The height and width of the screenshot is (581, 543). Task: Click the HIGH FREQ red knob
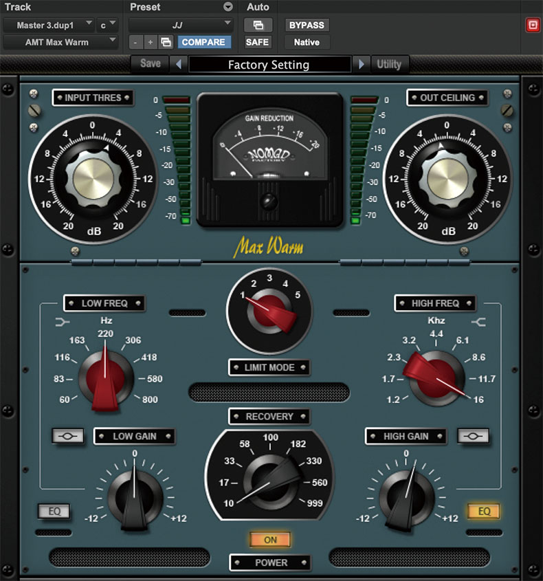click(x=436, y=379)
